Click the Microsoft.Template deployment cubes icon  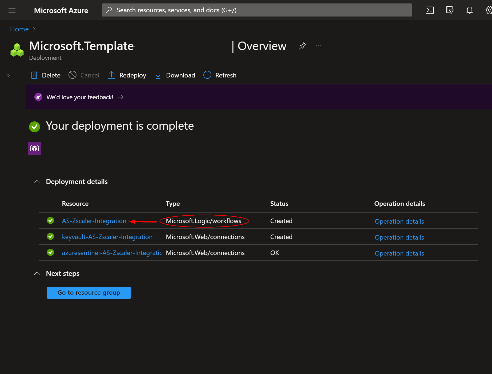(17, 50)
